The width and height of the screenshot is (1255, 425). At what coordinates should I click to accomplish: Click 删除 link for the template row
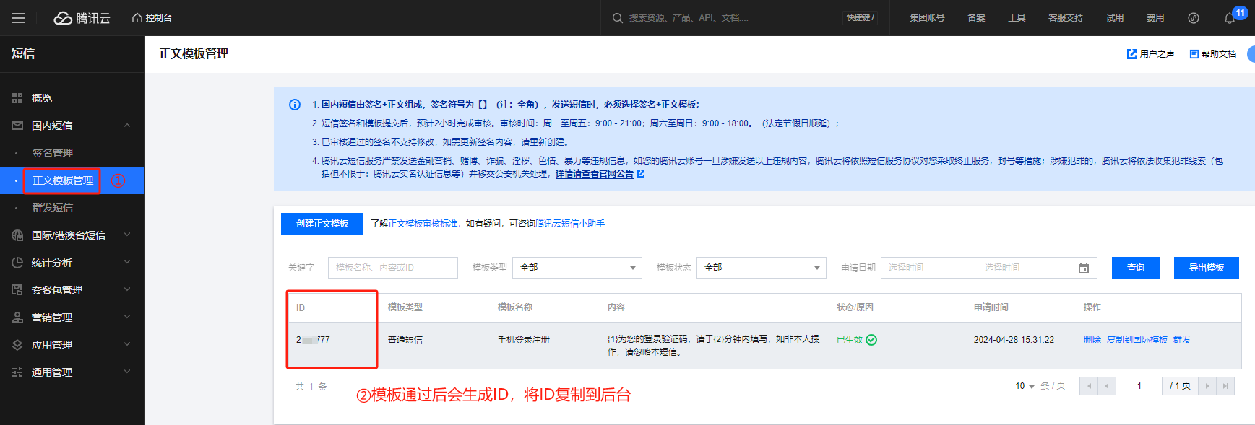click(1092, 340)
